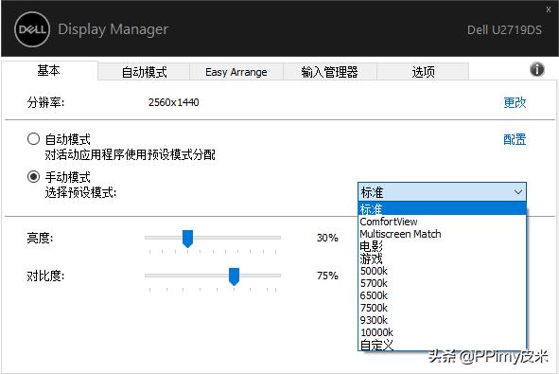The height and width of the screenshot is (374, 559).
Task: Click the 对比度 contrast slider thumb
Action: [234, 276]
